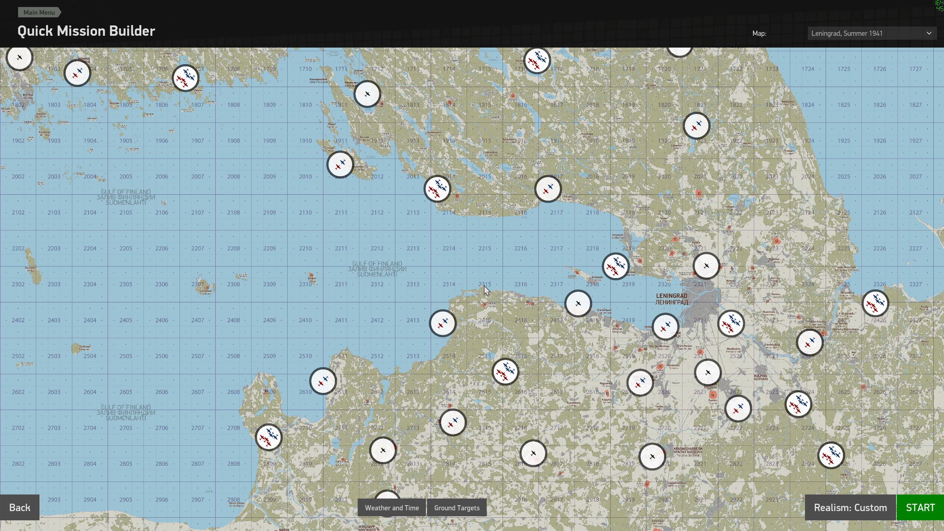Open the Realism: Custom settings
Viewport: 944px width, 531px height.
pyautogui.click(x=850, y=507)
